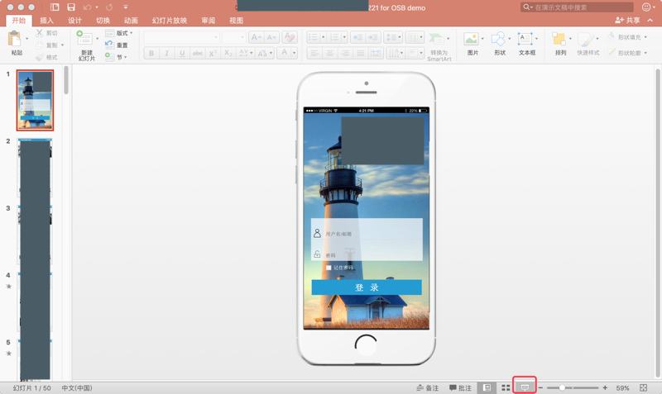Switch to the Slide Show (幻灯片放映) tab
The height and width of the screenshot is (394, 662).
pos(169,21)
